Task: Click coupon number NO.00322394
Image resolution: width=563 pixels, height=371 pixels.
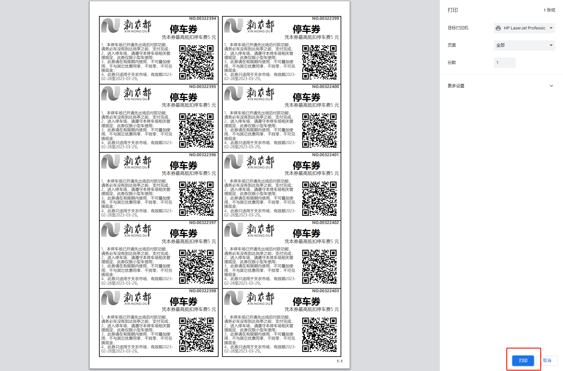Action: [x=203, y=19]
